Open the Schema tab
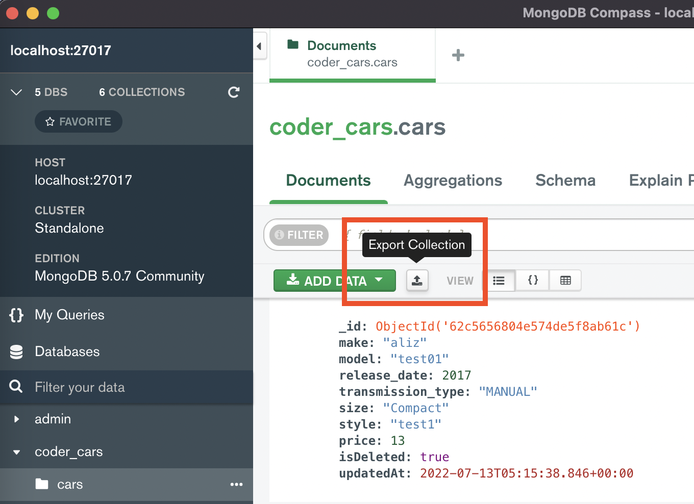Screen dimensions: 694x504 pyautogui.click(x=565, y=181)
